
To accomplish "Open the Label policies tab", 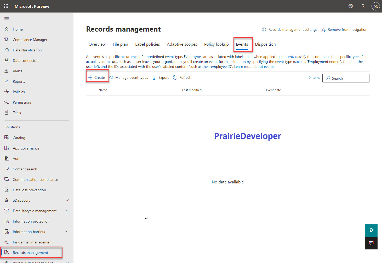I will 147,44.
